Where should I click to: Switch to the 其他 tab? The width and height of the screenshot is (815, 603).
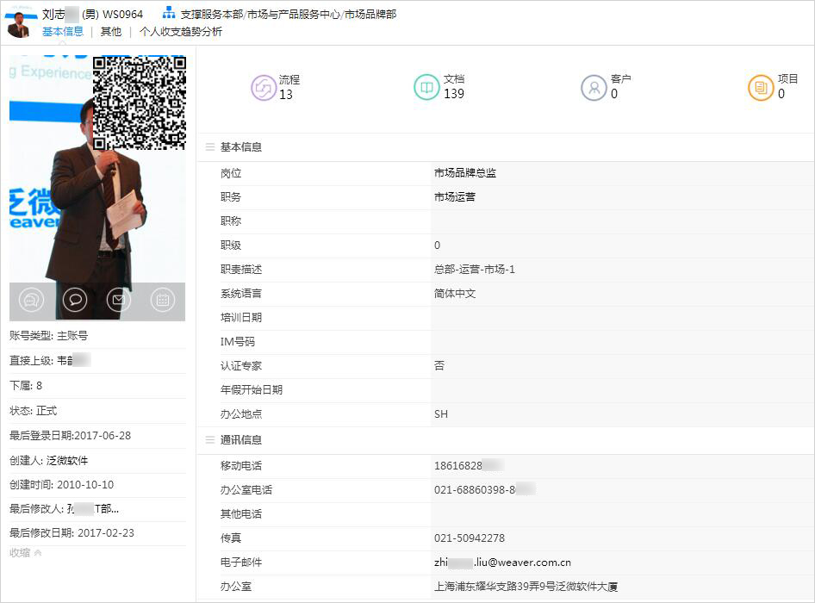pos(110,32)
